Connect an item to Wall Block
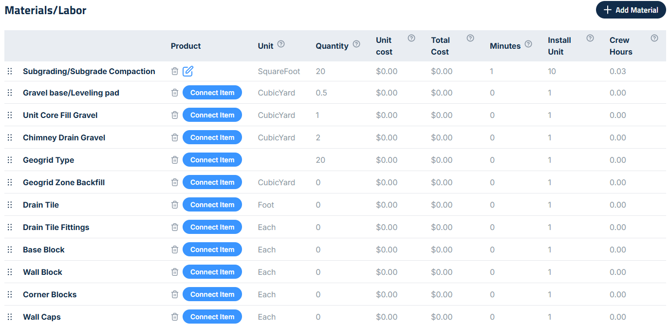The image size is (671, 327). pos(212,272)
